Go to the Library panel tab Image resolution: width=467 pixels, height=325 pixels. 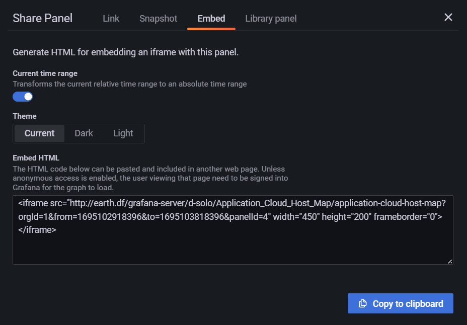[x=271, y=19]
